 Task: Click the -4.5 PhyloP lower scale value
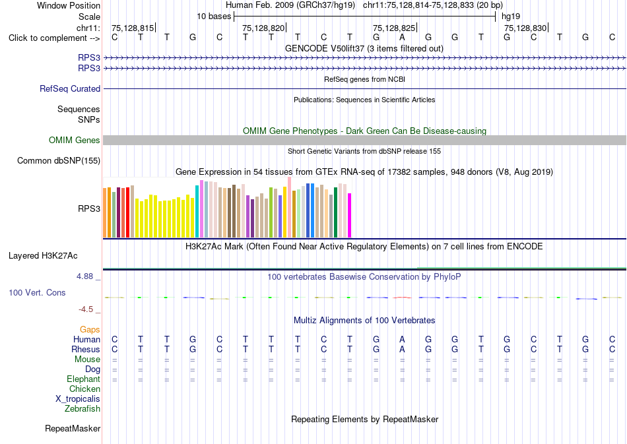tap(86, 309)
